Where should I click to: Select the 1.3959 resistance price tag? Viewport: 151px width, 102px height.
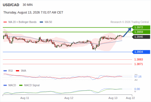(x=141, y=32)
